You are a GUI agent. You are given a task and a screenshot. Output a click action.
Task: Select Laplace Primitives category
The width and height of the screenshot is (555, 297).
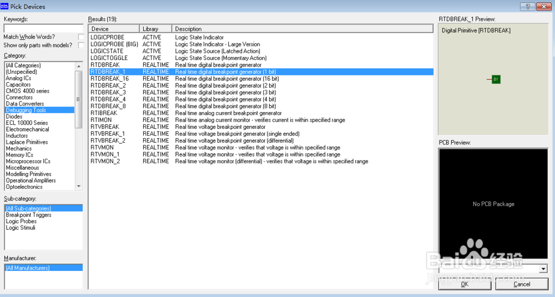tap(39, 142)
